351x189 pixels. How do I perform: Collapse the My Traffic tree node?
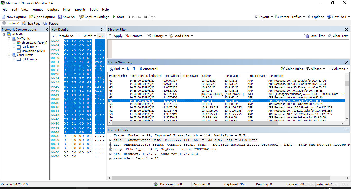pos(9,39)
